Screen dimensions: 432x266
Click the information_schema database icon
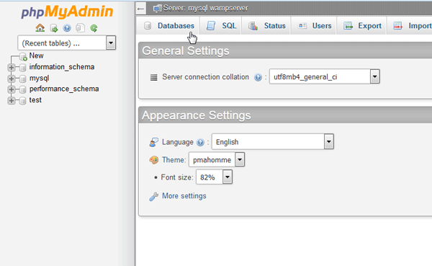point(23,67)
